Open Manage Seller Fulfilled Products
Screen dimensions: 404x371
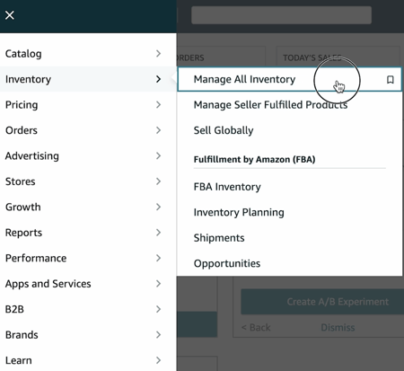click(x=270, y=105)
